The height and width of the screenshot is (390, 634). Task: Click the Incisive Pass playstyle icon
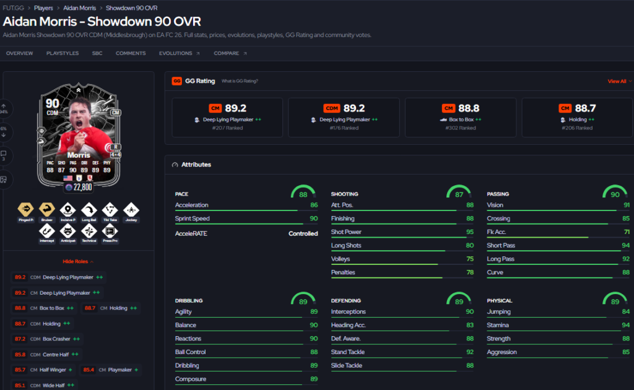click(x=68, y=209)
